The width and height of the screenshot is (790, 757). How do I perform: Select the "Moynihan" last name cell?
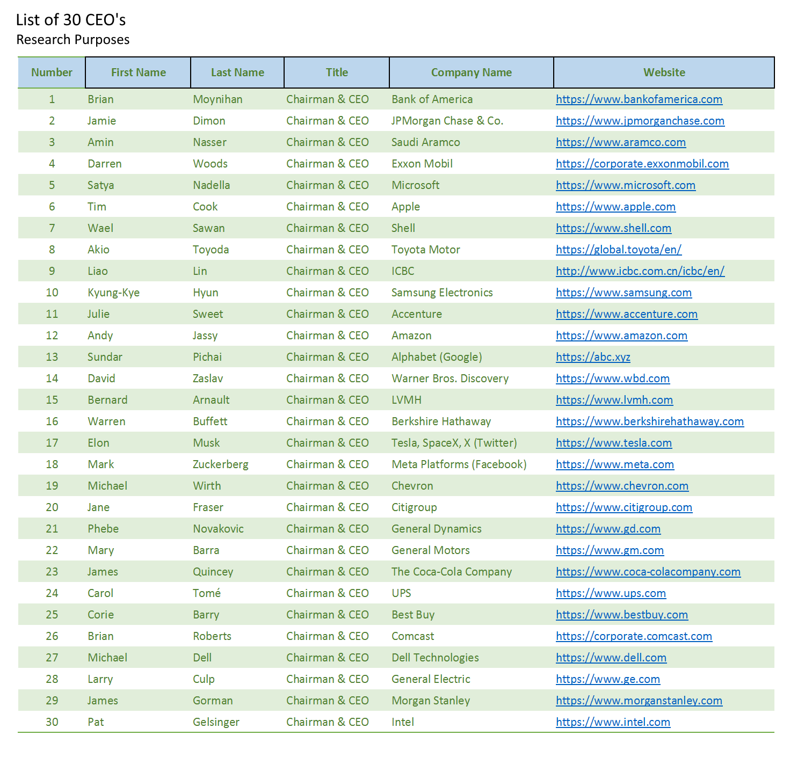click(218, 99)
